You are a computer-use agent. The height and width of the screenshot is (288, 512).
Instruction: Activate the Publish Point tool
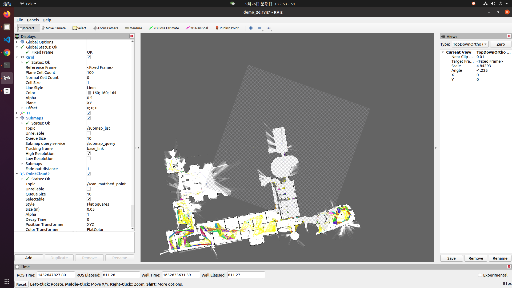click(x=227, y=28)
